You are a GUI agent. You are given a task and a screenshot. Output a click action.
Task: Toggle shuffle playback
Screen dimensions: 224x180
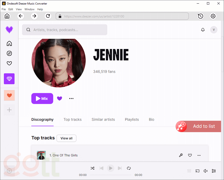tap(92, 168)
